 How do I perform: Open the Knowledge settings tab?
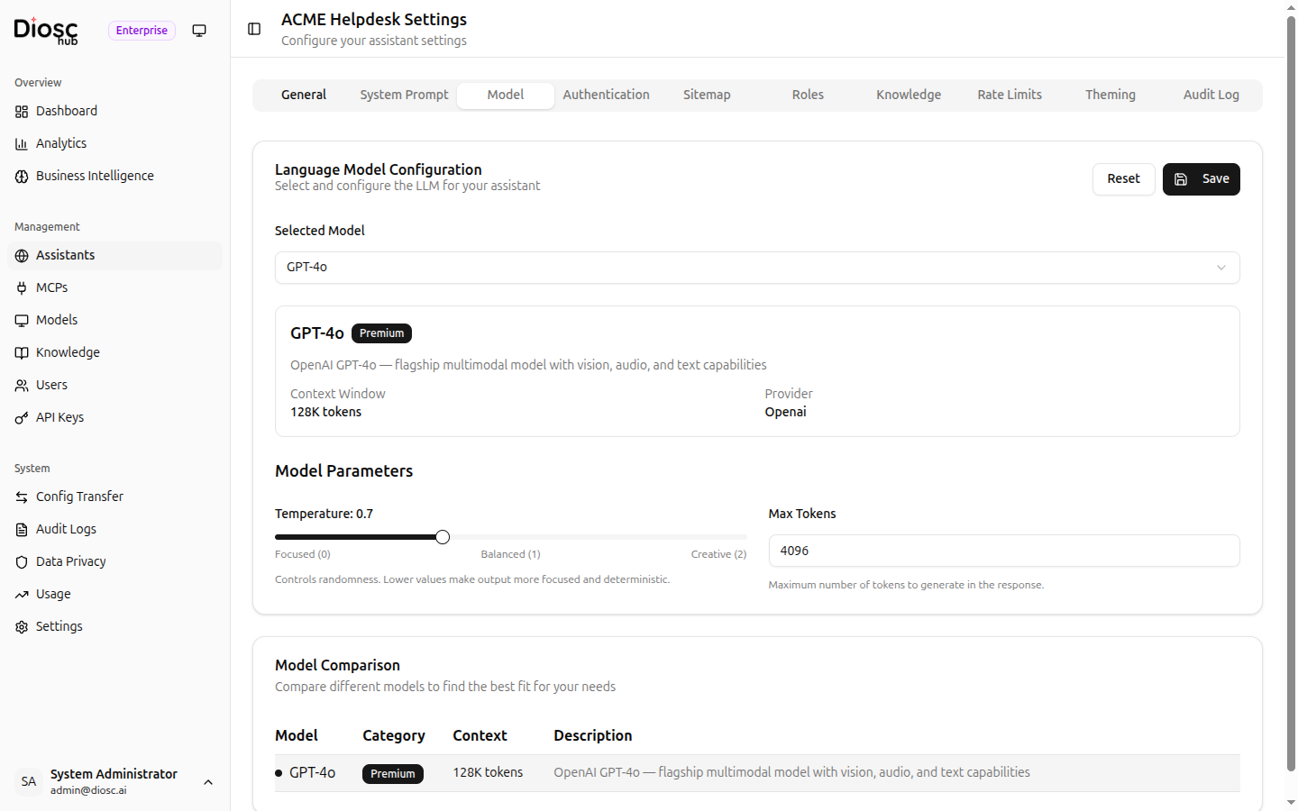pos(909,96)
